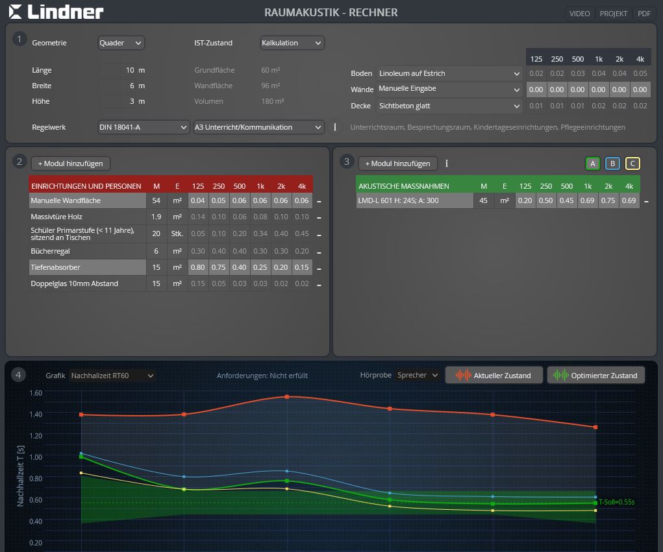Click the info icon next to the Regelwerk dropdowns
Image resolution: width=663 pixels, height=552 pixels.
[x=334, y=127]
